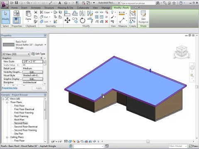Click the 1/8" = 1'-0" scale on view control bar
The height and width of the screenshot is (149, 199).
56,142
